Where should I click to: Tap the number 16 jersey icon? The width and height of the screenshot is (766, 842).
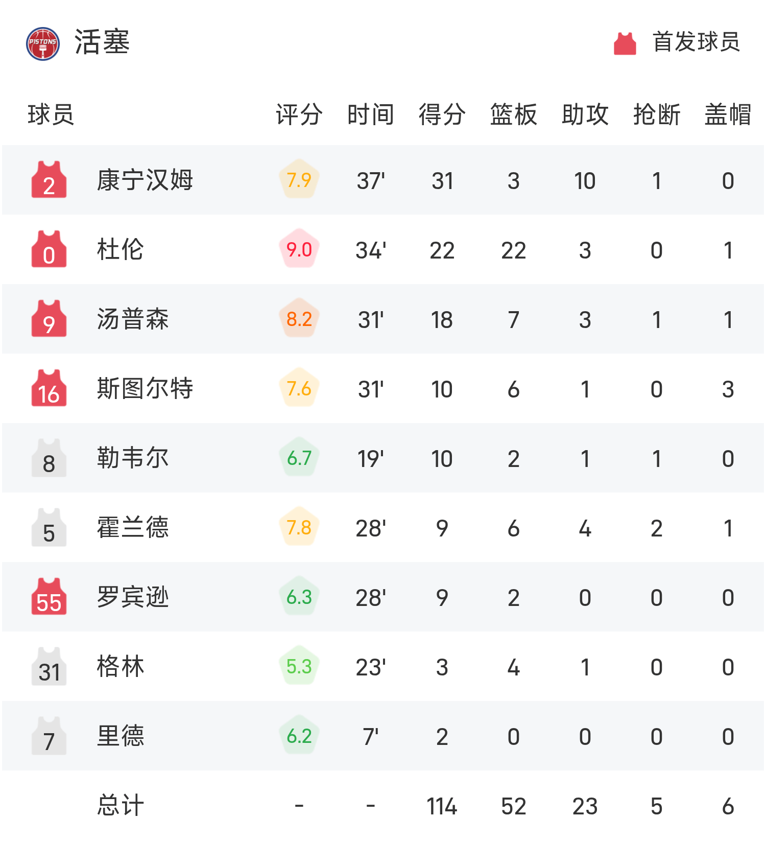[x=49, y=388]
